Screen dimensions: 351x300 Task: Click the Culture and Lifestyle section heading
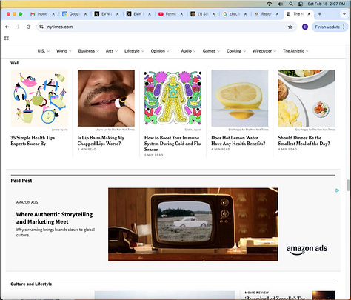pyautogui.click(x=31, y=284)
